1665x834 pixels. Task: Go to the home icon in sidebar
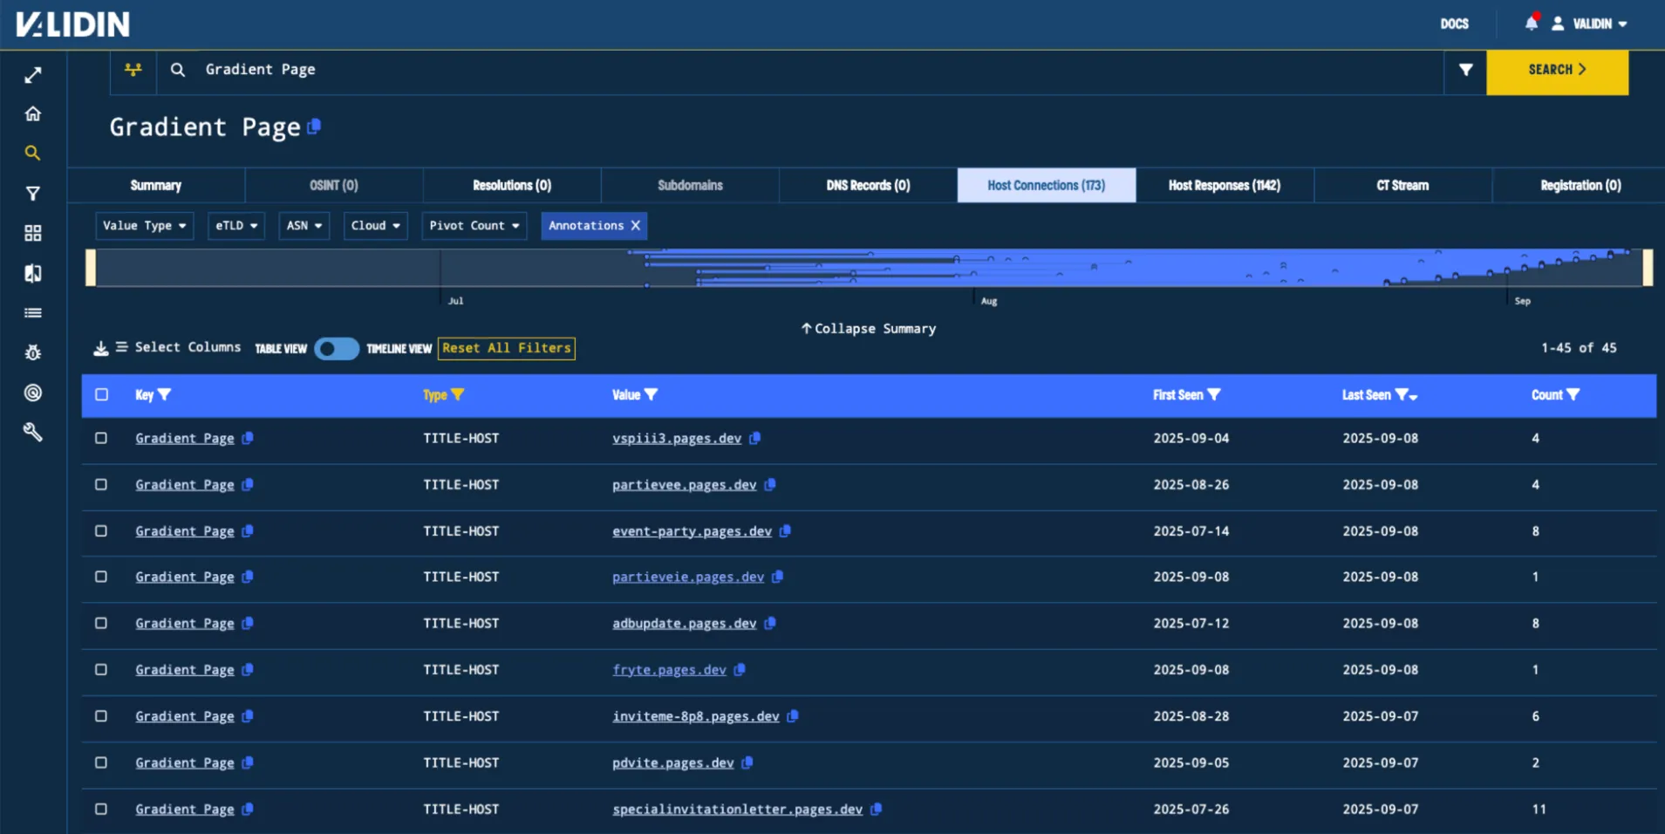coord(33,114)
